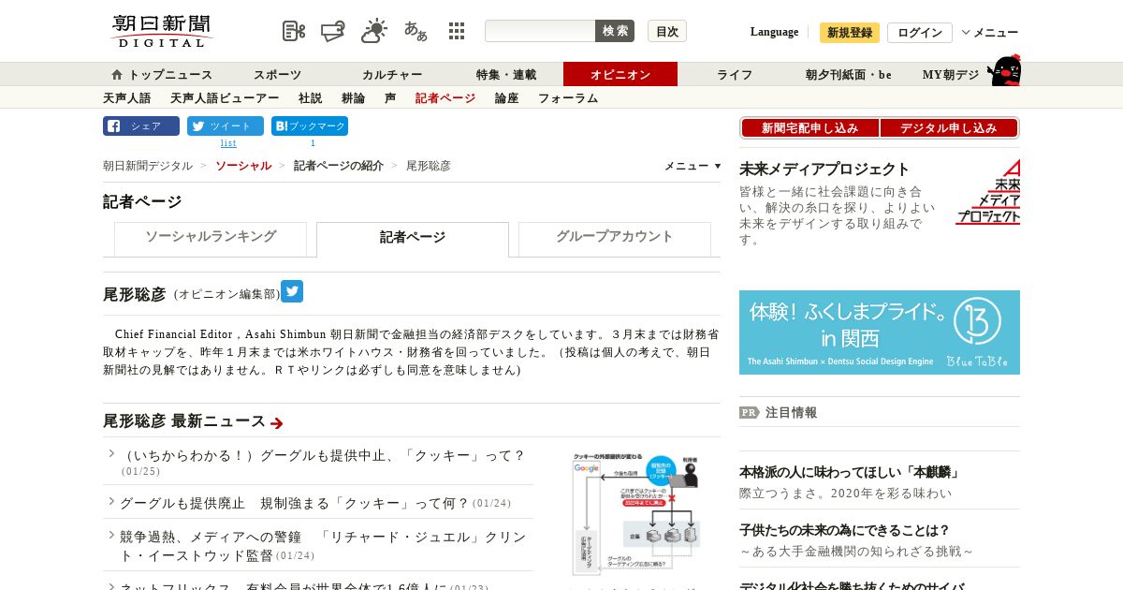Viewport: 1123px width, 590px height.
Task: Click 未来メディアプロジェクト logo image
Action: (x=987, y=192)
